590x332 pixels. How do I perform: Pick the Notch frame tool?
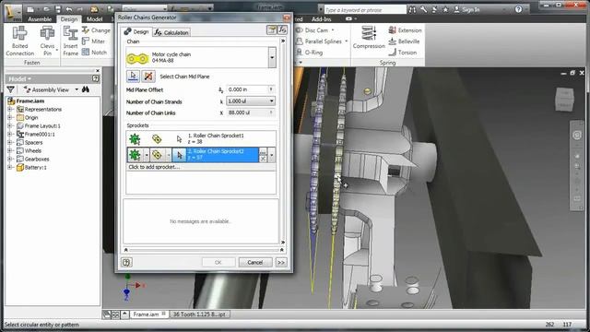coord(94,53)
